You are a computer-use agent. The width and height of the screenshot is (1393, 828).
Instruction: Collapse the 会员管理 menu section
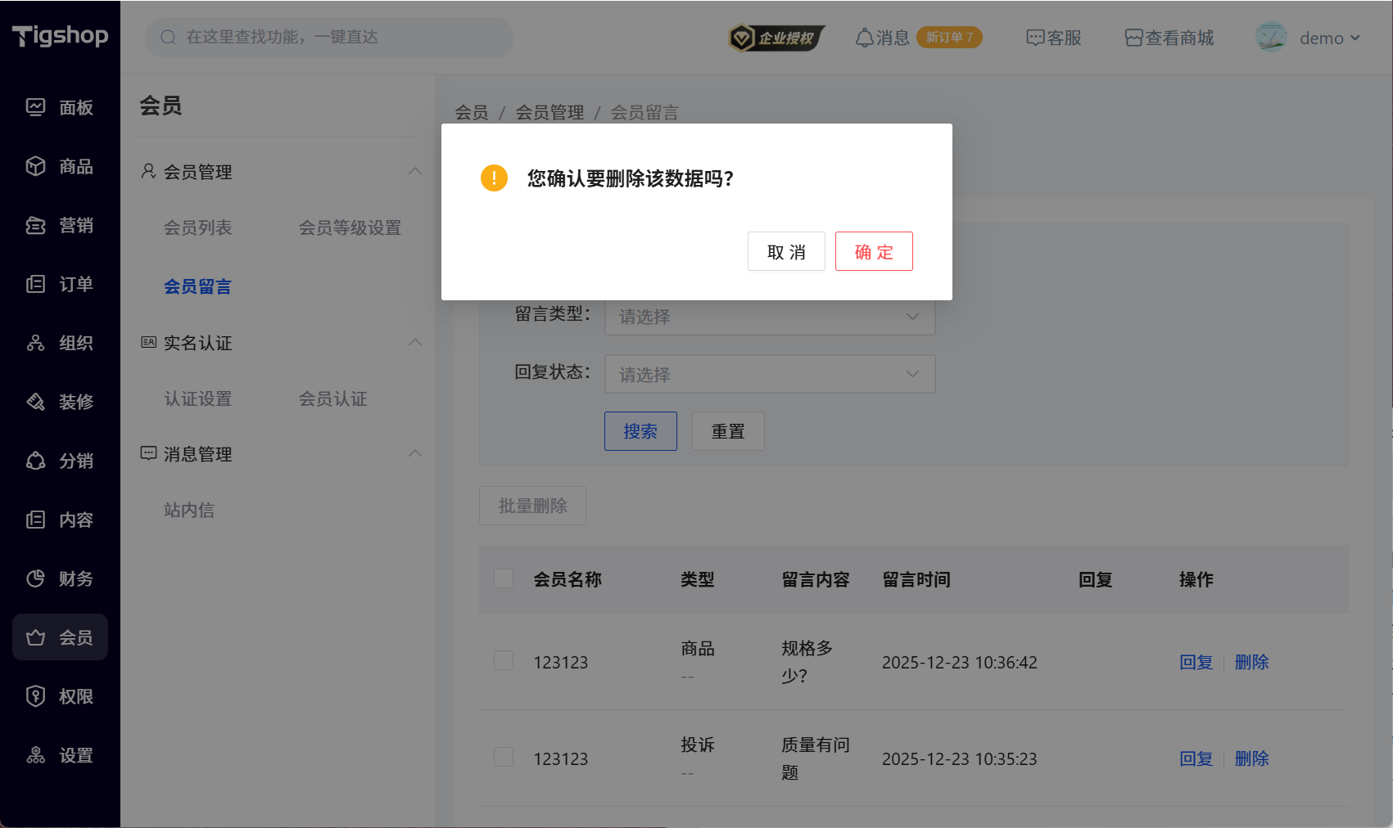415,172
